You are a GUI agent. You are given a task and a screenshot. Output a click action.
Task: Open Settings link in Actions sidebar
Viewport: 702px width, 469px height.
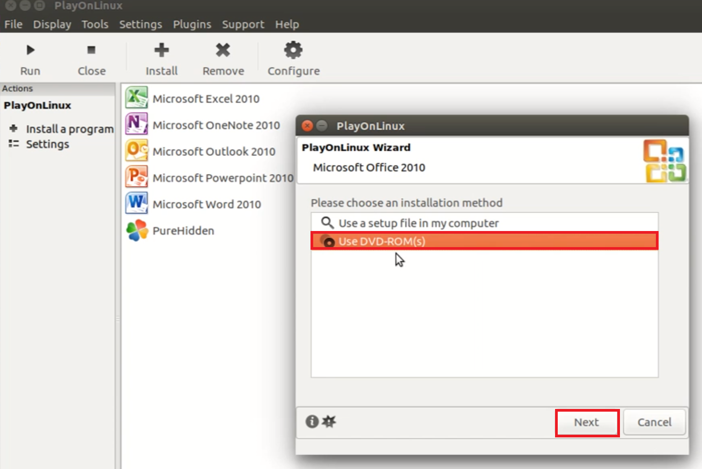tap(48, 144)
